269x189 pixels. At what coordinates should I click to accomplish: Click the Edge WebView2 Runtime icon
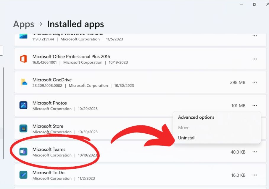click(x=23, y=36)
